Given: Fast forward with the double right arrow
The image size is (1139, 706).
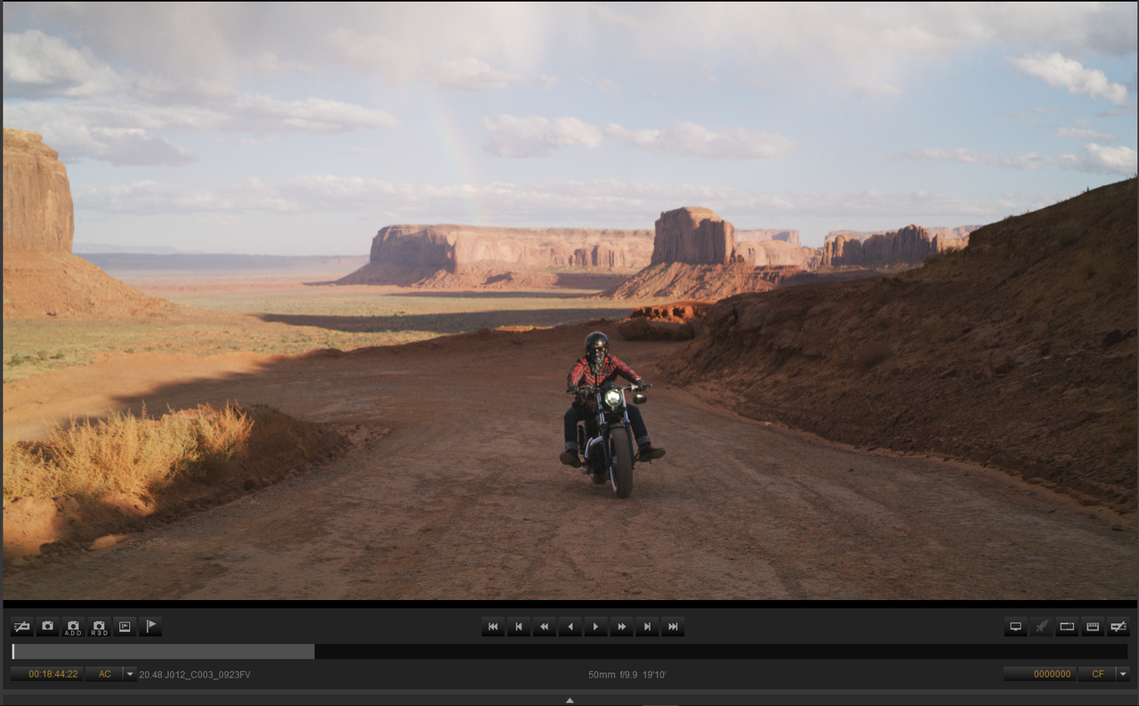Looking at the screenshot, I should pos(621,627).
